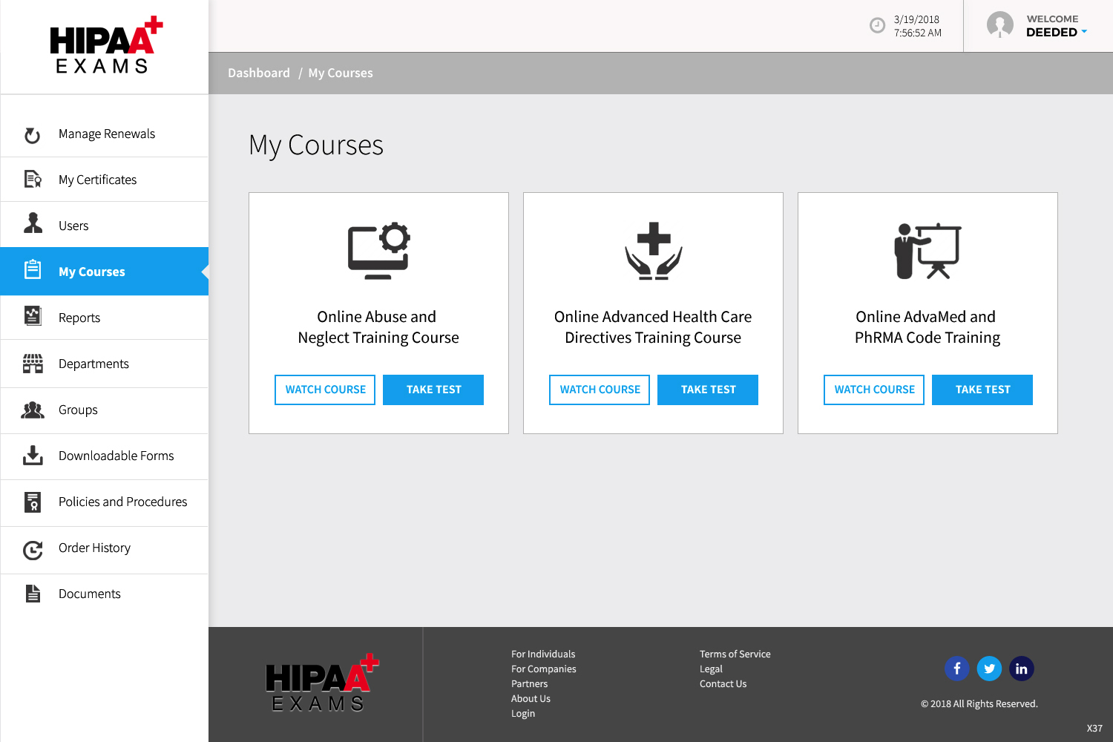Click the Policies and Procedures icon

[x=33, y=502]
